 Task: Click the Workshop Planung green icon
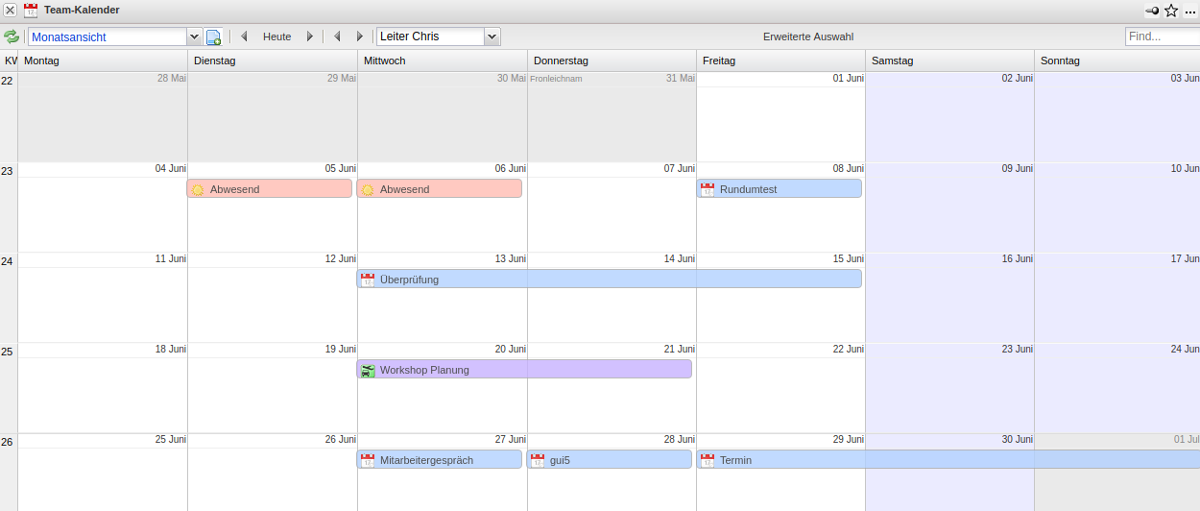368,371
